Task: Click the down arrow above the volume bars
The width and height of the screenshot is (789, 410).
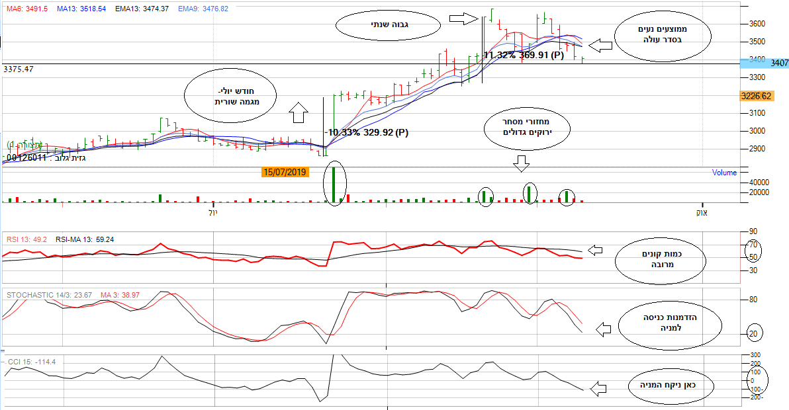Action: [522, 162]
